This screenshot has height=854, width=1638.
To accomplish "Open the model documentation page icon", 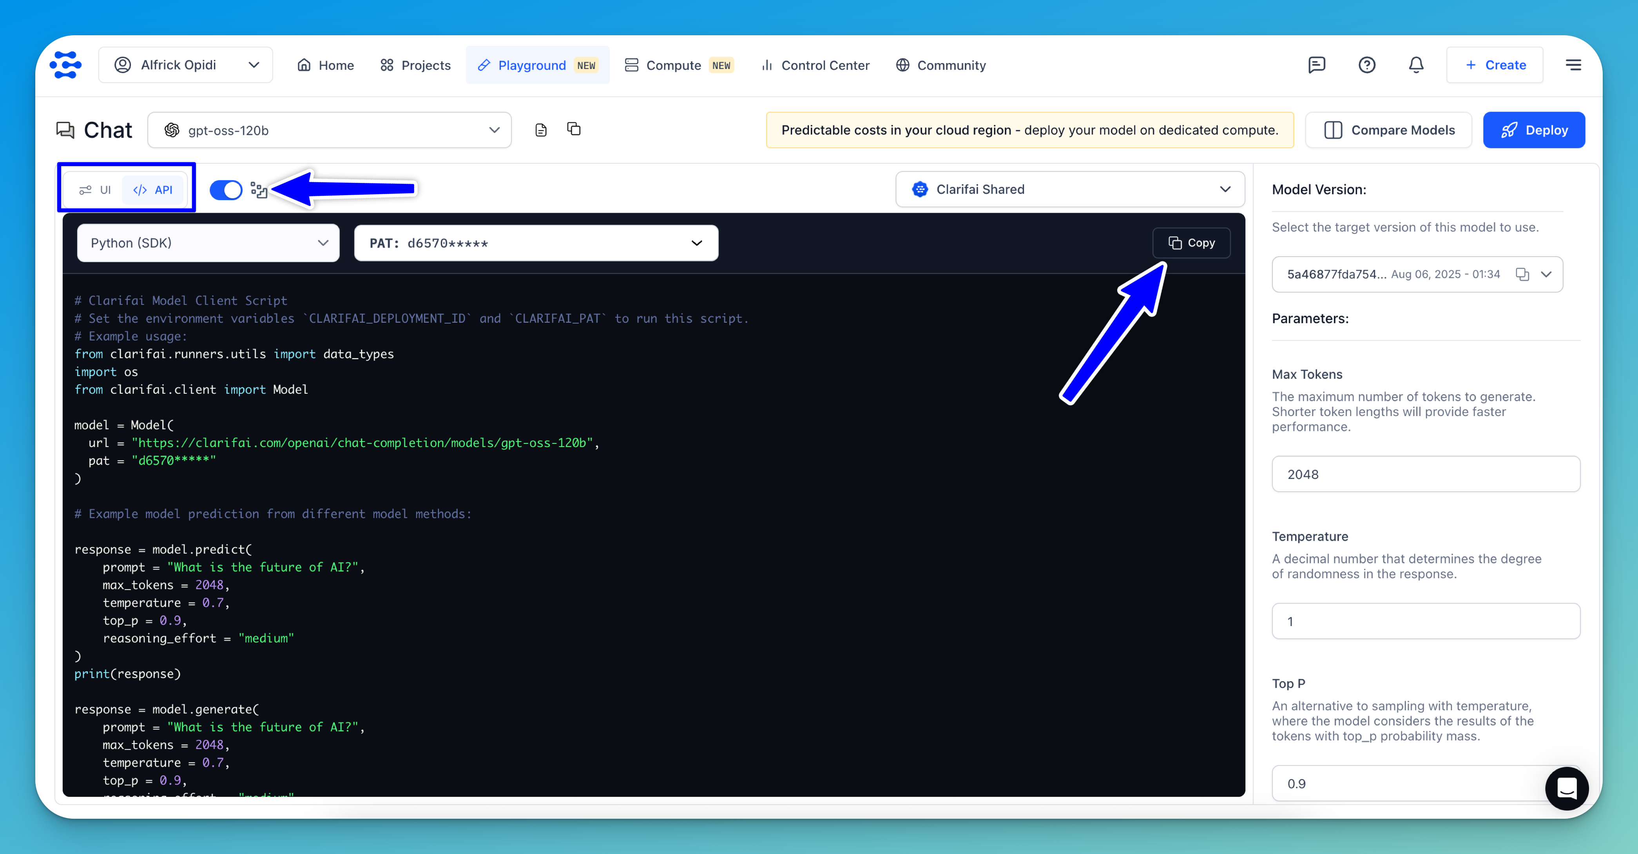I will click(x=541, y=130).
